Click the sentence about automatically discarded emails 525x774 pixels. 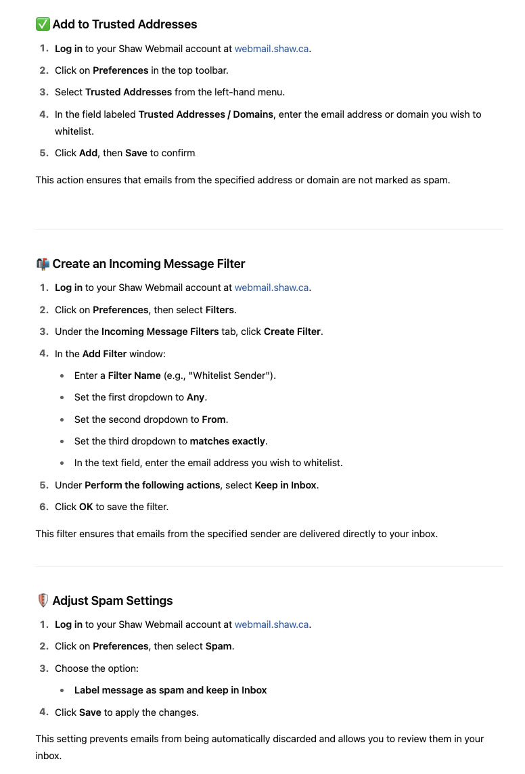(260, 748)
